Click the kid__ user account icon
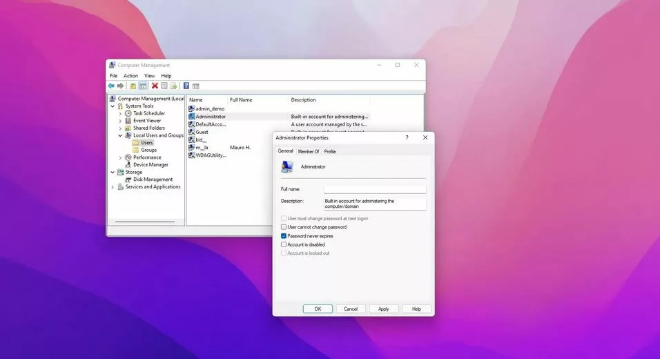The image size is (660, 359). pyautogui.click(x=191, y=139)
